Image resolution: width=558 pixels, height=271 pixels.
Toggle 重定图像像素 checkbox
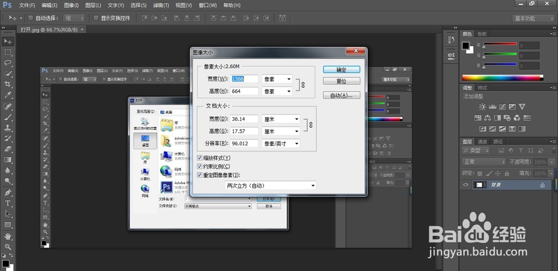coord(199,175)
